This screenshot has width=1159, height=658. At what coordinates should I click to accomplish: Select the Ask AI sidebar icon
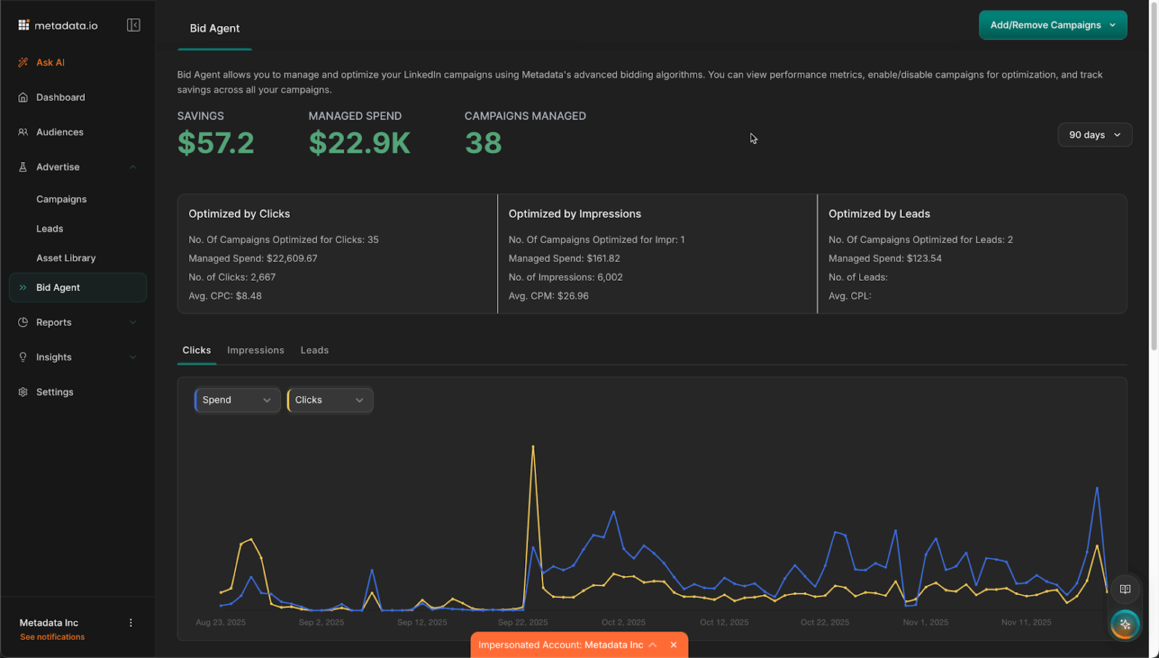click(x=23, y=62)
